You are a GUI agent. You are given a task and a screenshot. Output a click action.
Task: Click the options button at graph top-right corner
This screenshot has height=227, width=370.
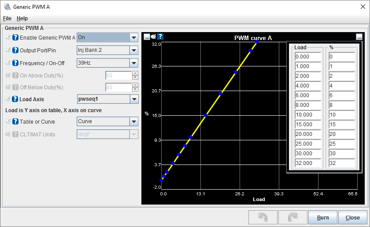pos(359,37)
